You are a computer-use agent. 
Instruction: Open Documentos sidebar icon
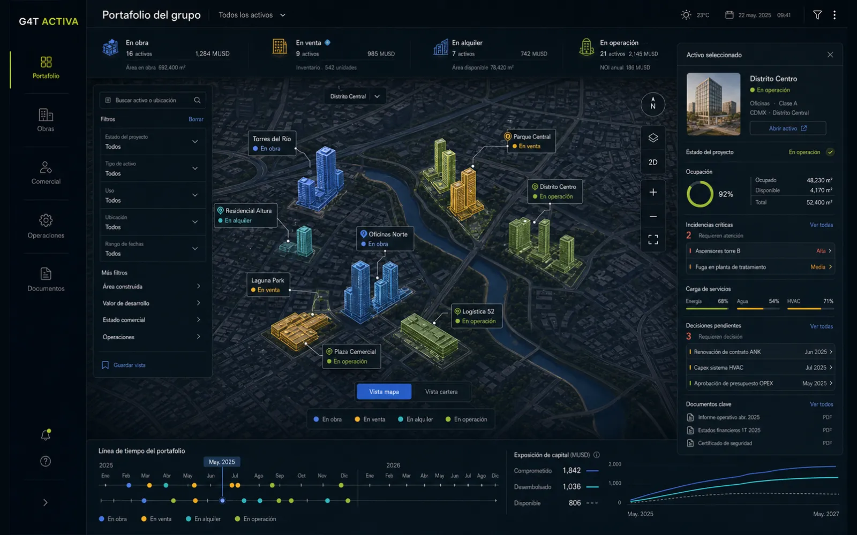coord(46,274)
